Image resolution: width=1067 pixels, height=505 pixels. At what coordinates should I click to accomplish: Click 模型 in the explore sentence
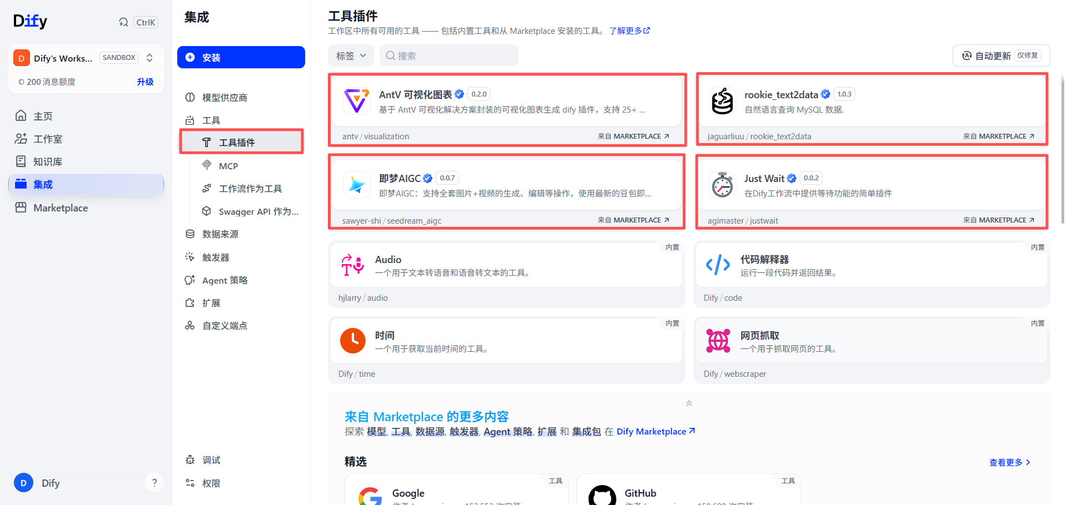pos(376,431)
